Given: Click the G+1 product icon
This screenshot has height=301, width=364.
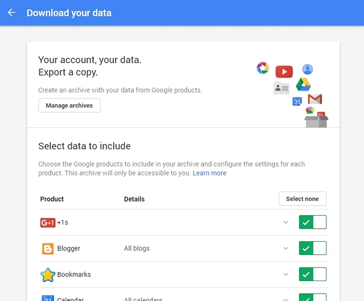Looking at the screenshot, I should (48, 222).
